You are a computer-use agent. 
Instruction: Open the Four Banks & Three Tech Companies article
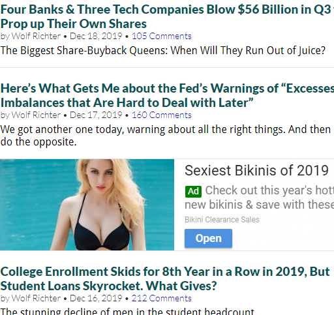coord(167,16)
